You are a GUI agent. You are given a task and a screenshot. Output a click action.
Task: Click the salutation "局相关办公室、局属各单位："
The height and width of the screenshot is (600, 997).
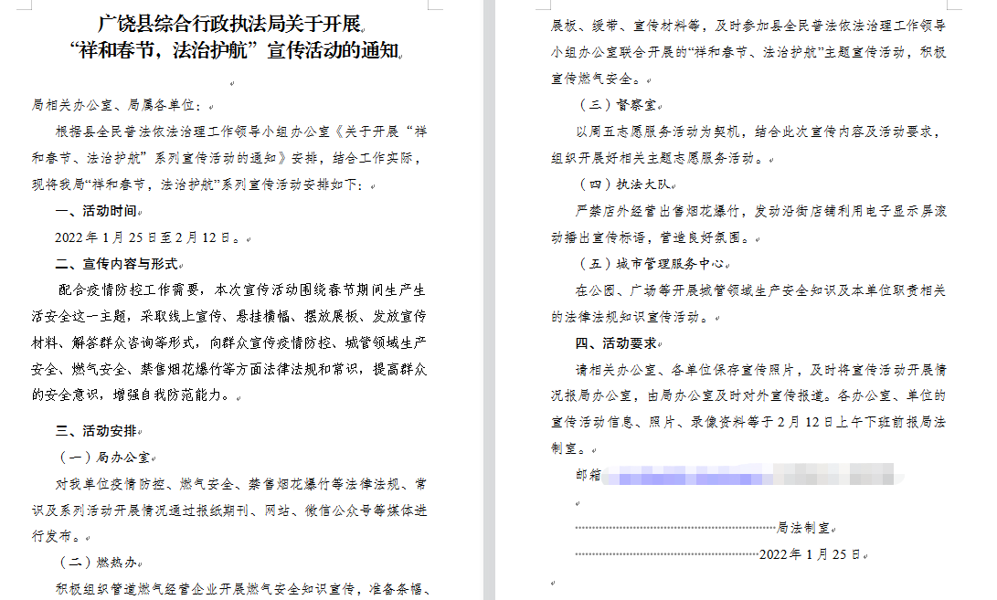coord(119,105)
